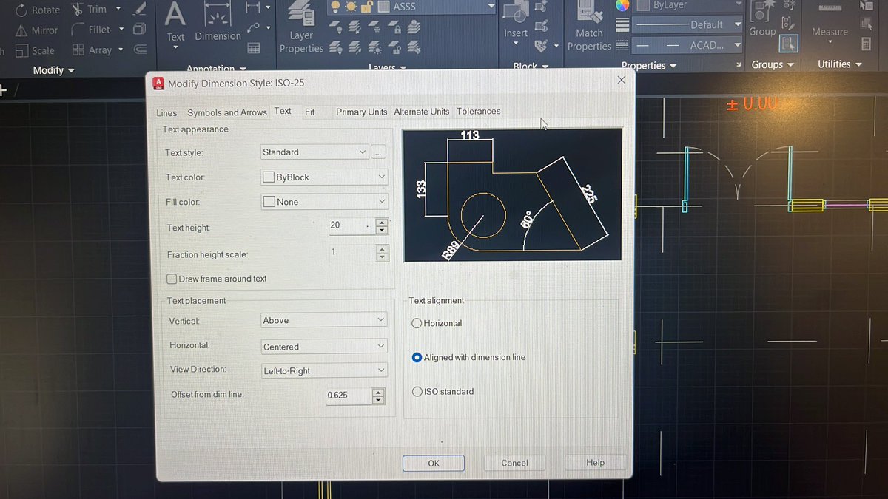Select Horizontal text alignment radio
This screenshot has width=888, height=499.
click(417, 323)
